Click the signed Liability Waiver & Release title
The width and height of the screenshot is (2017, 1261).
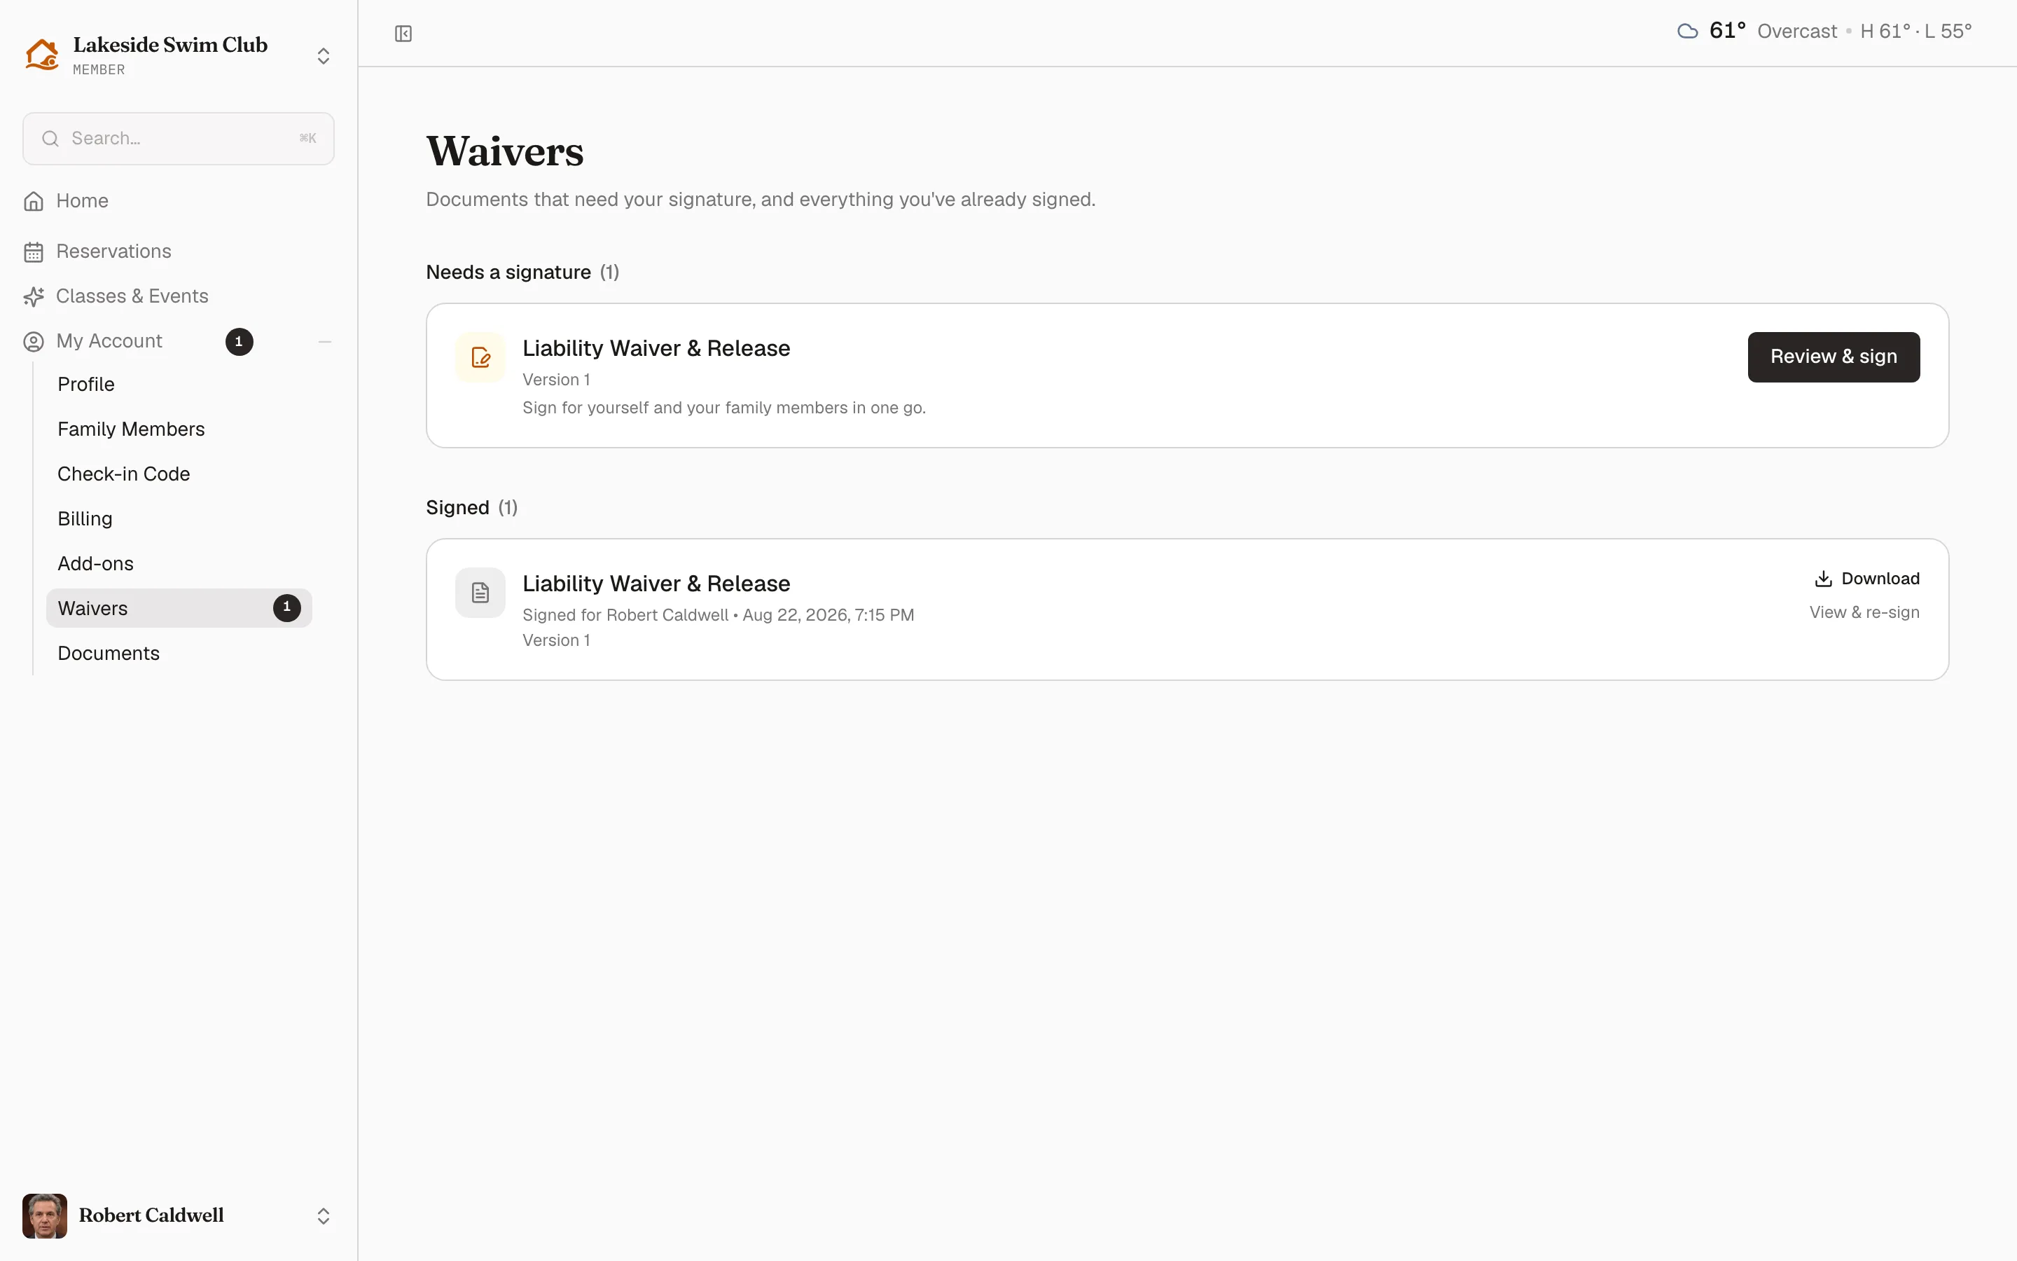[656, 584]
